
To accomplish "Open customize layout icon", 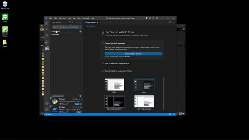I will [x=157, y=18].
